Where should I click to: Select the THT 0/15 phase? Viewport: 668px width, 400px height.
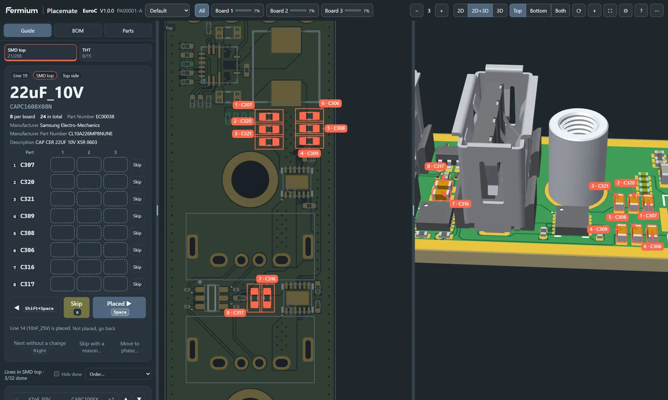tap(115, 53)
